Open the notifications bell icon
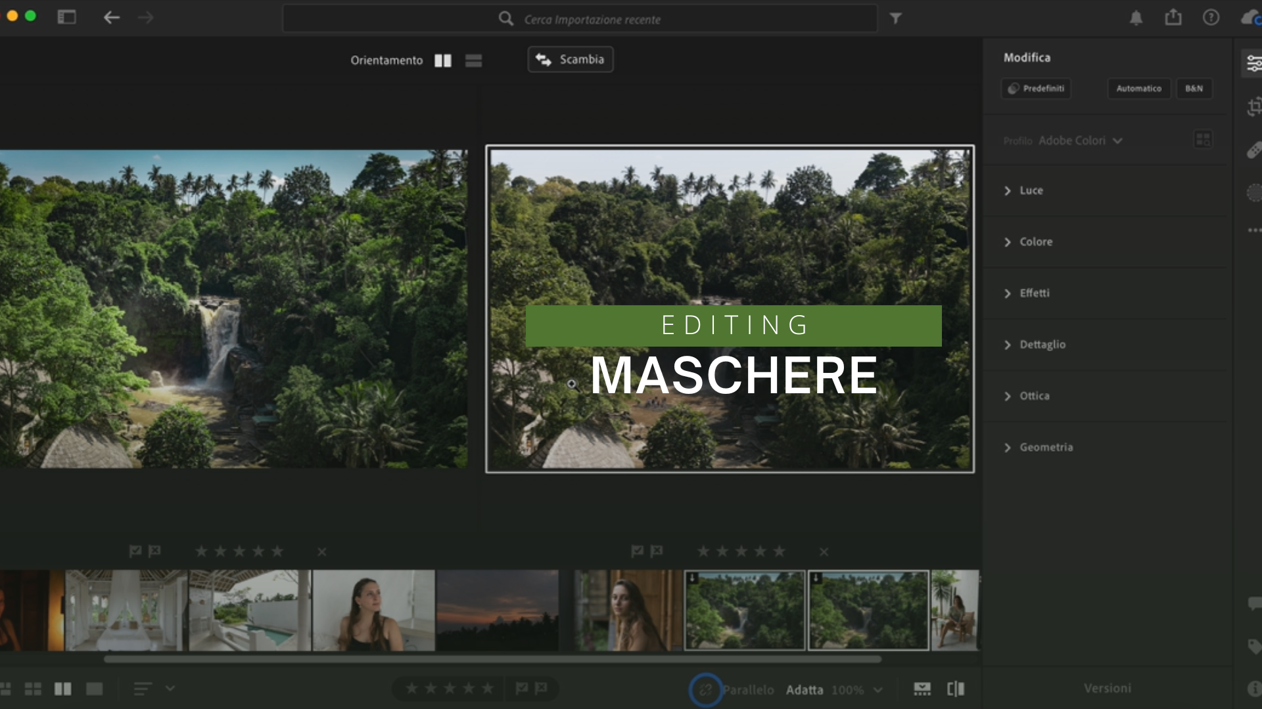 click(1136, 18)
